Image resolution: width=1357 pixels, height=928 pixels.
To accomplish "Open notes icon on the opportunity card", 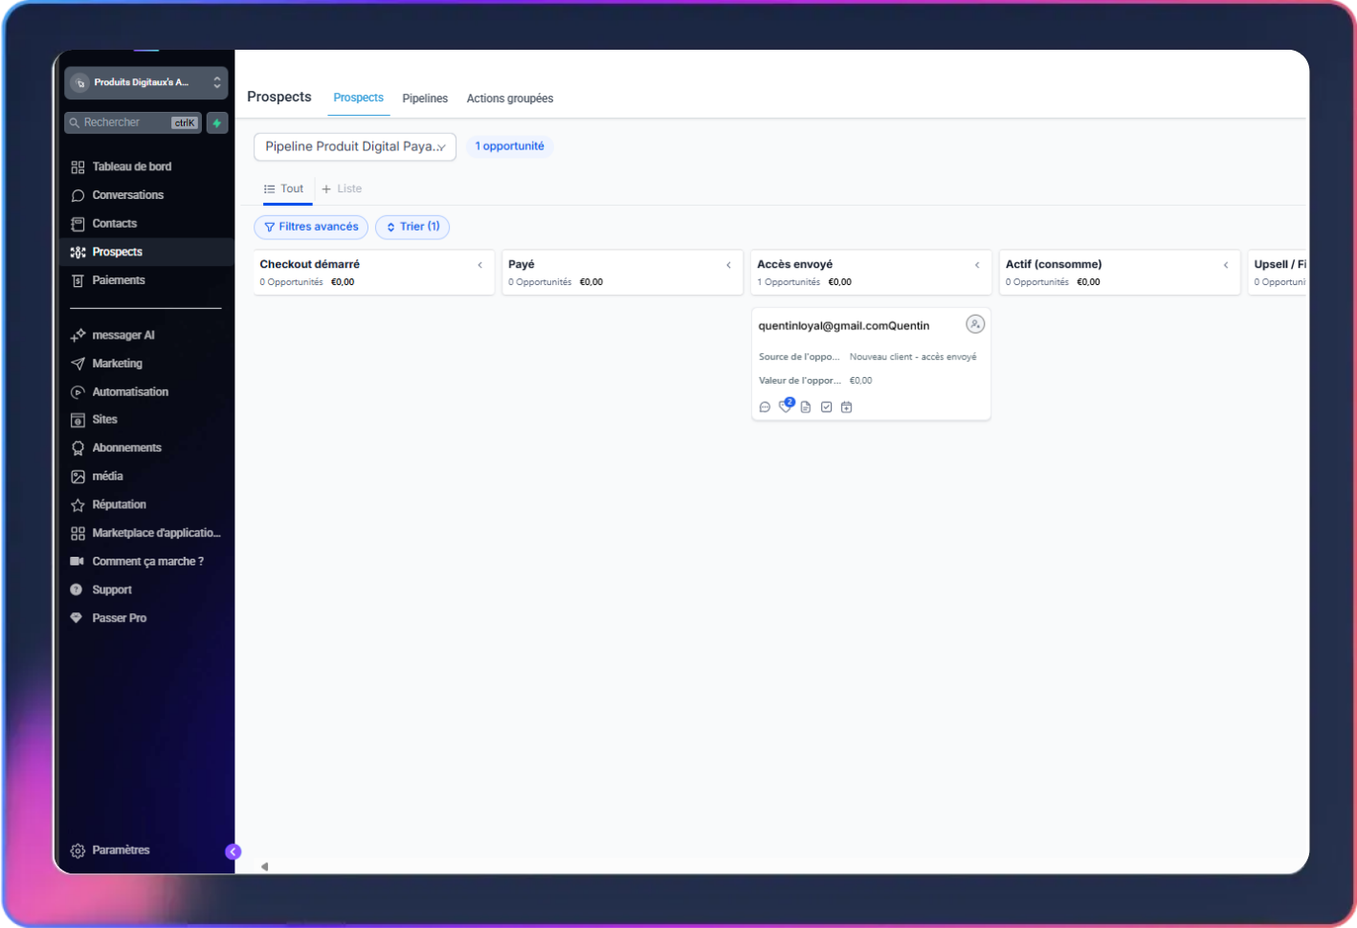I will pos(806,408).
